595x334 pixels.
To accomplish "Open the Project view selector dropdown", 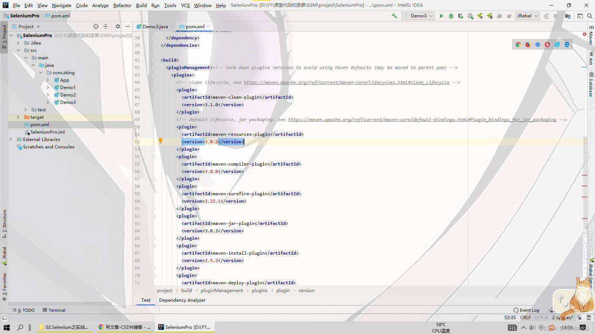I will (x=26, y=26).
